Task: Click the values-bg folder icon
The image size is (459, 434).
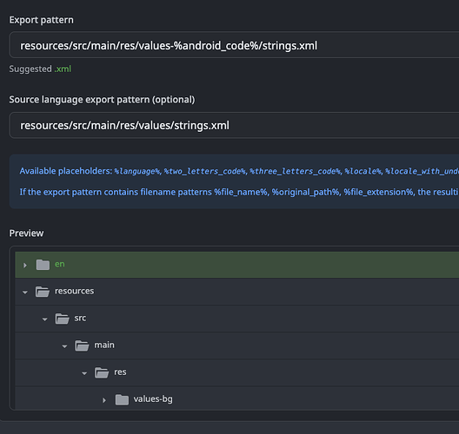Action: point(122,400)
